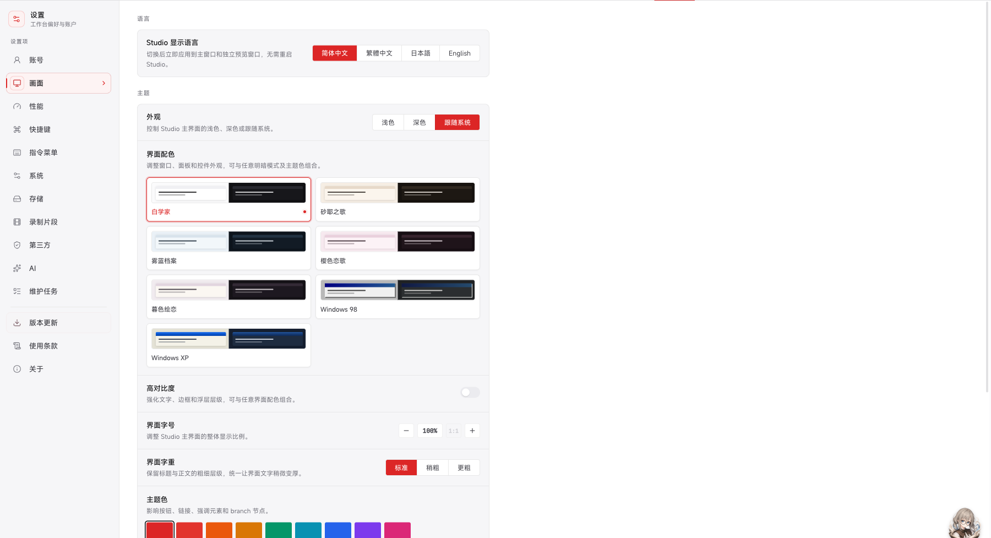Click the mascot character avatar in corner
991x538 pixels.
(965, 523)
